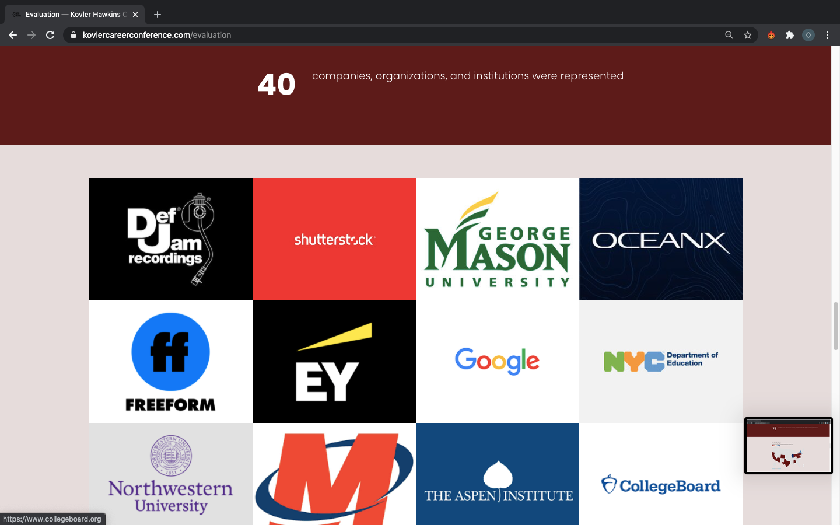Screen dimensions: 840x525
Task: Open the profile avatar button
Action: click(x=808, y=35)
